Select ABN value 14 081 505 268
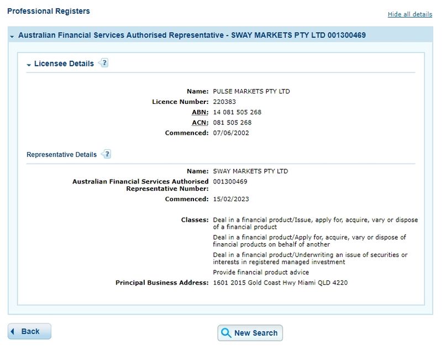Screen dimensions: 442x351 point(237,112)
